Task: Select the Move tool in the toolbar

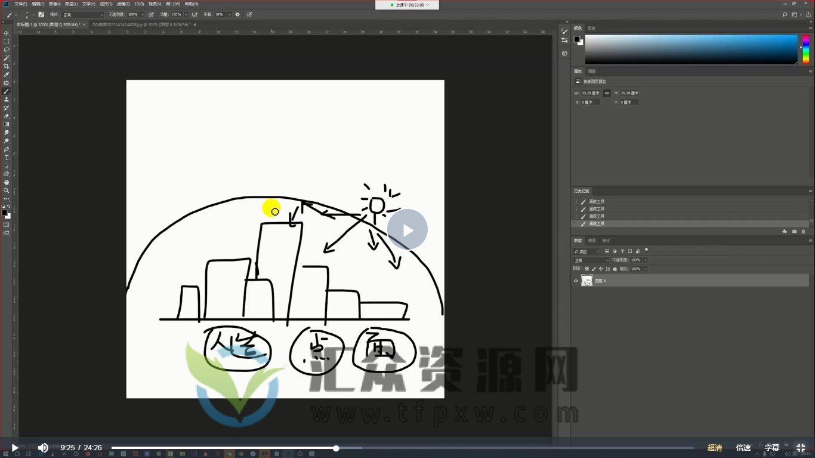Action: (x=7, y=33)
